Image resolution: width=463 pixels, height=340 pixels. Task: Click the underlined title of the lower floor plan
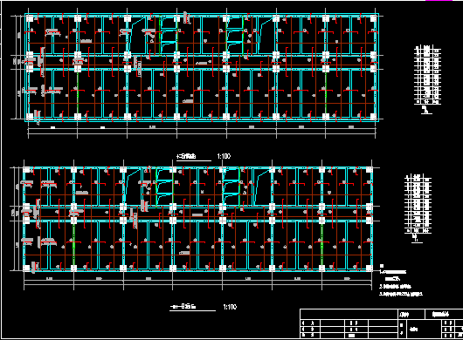coord(183,307)
